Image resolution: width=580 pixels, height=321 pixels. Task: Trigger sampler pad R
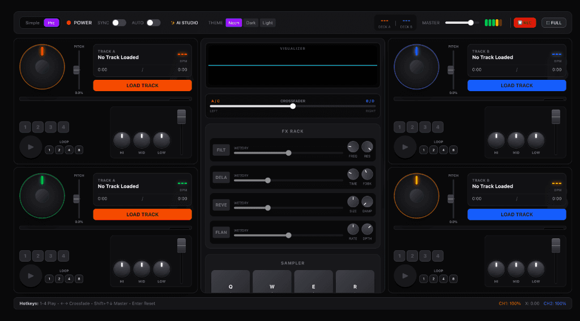coord(355,282)
